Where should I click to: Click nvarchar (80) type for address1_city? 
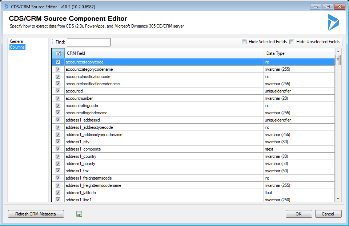point(299,141)
